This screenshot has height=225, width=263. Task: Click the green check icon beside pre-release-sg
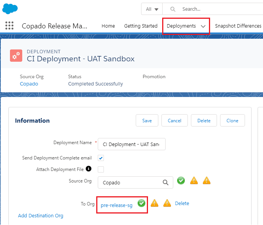[141, 203]
